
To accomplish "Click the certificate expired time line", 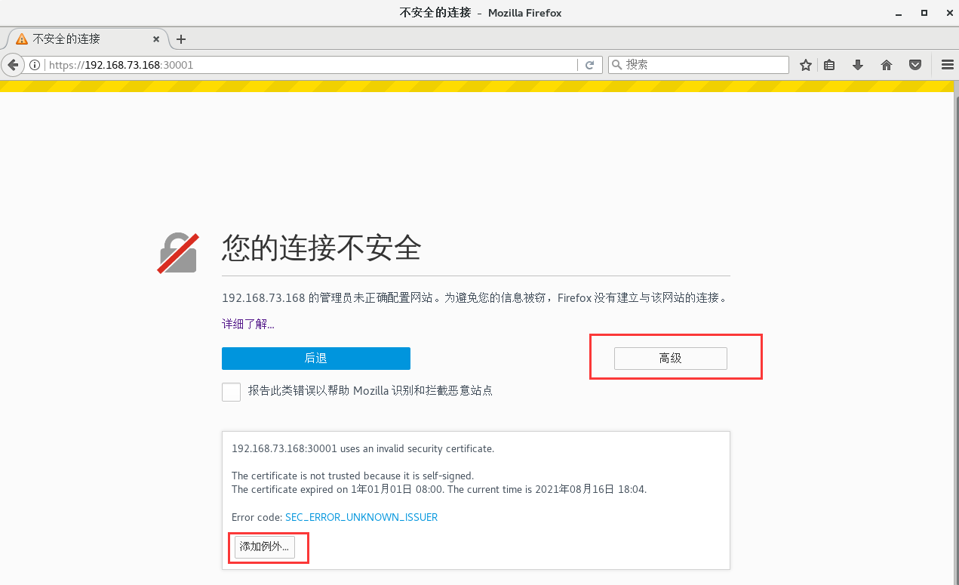I will [x=439, y=489].
